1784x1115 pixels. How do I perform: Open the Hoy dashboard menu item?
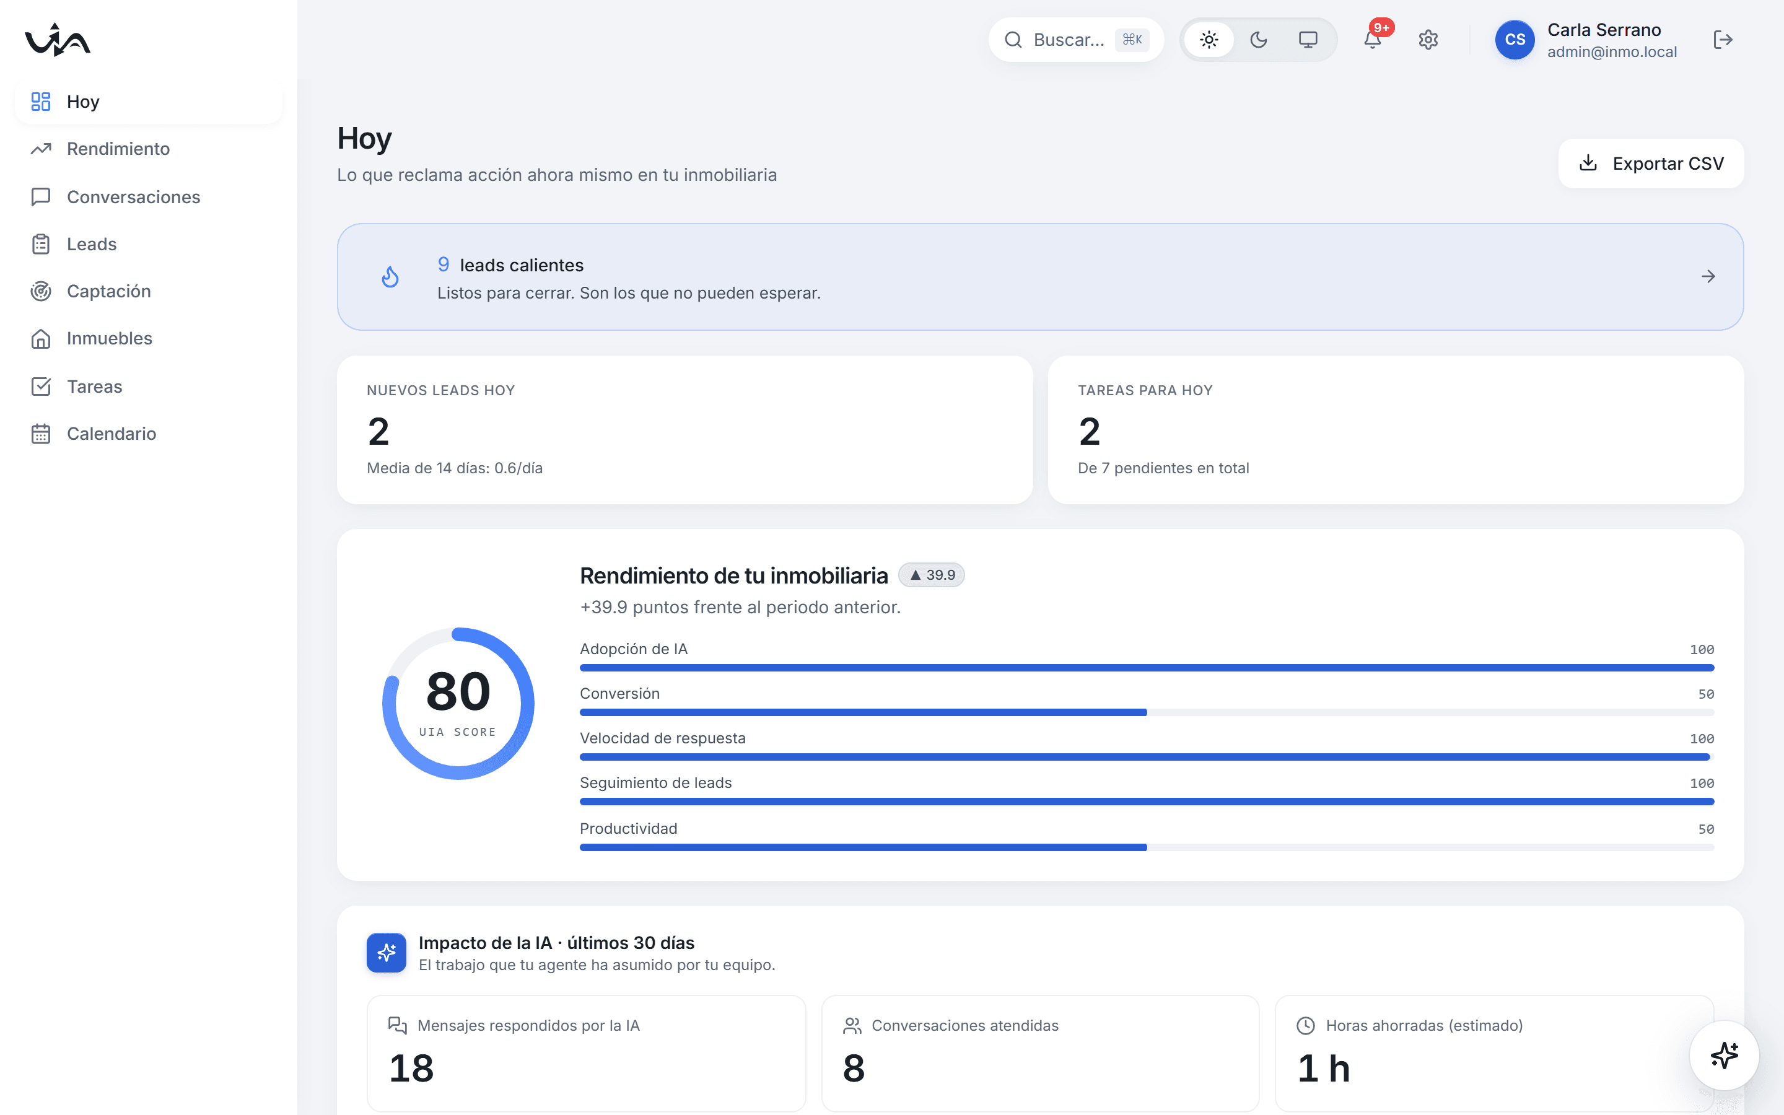click(x=148, y=102)
